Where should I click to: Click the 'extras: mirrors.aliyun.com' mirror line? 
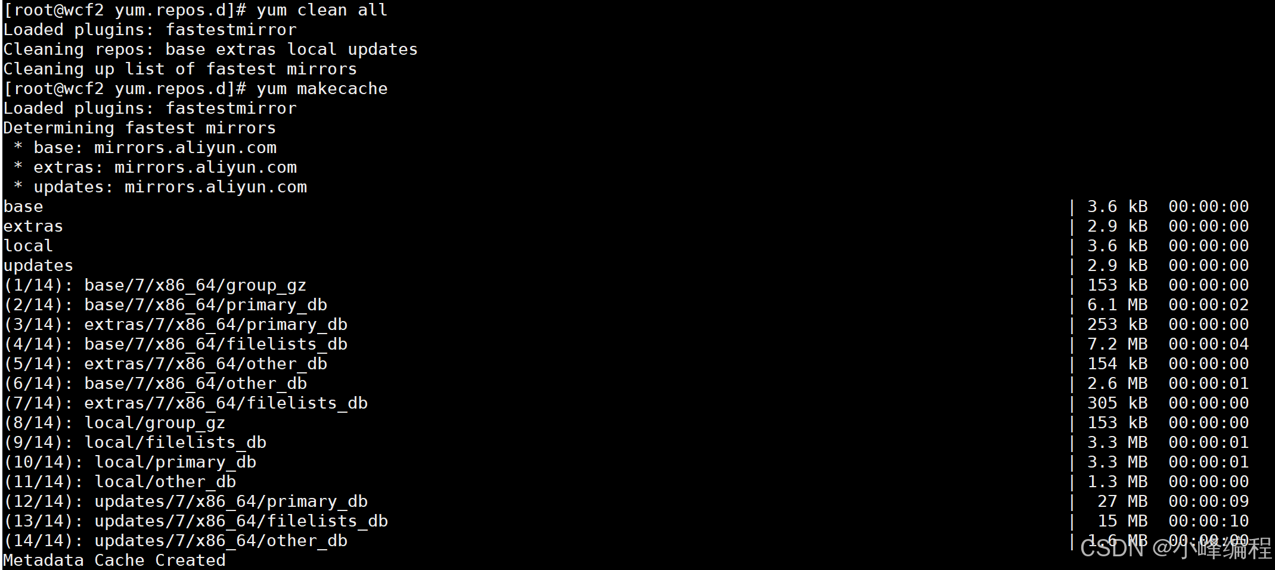155,167
